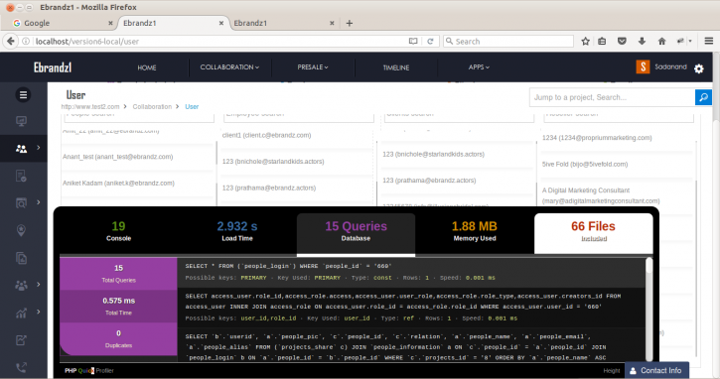Select client1 (client.c@ebrandz.com) entry
The height and width of the screenshot is (379, 720).
pos(266,135)
